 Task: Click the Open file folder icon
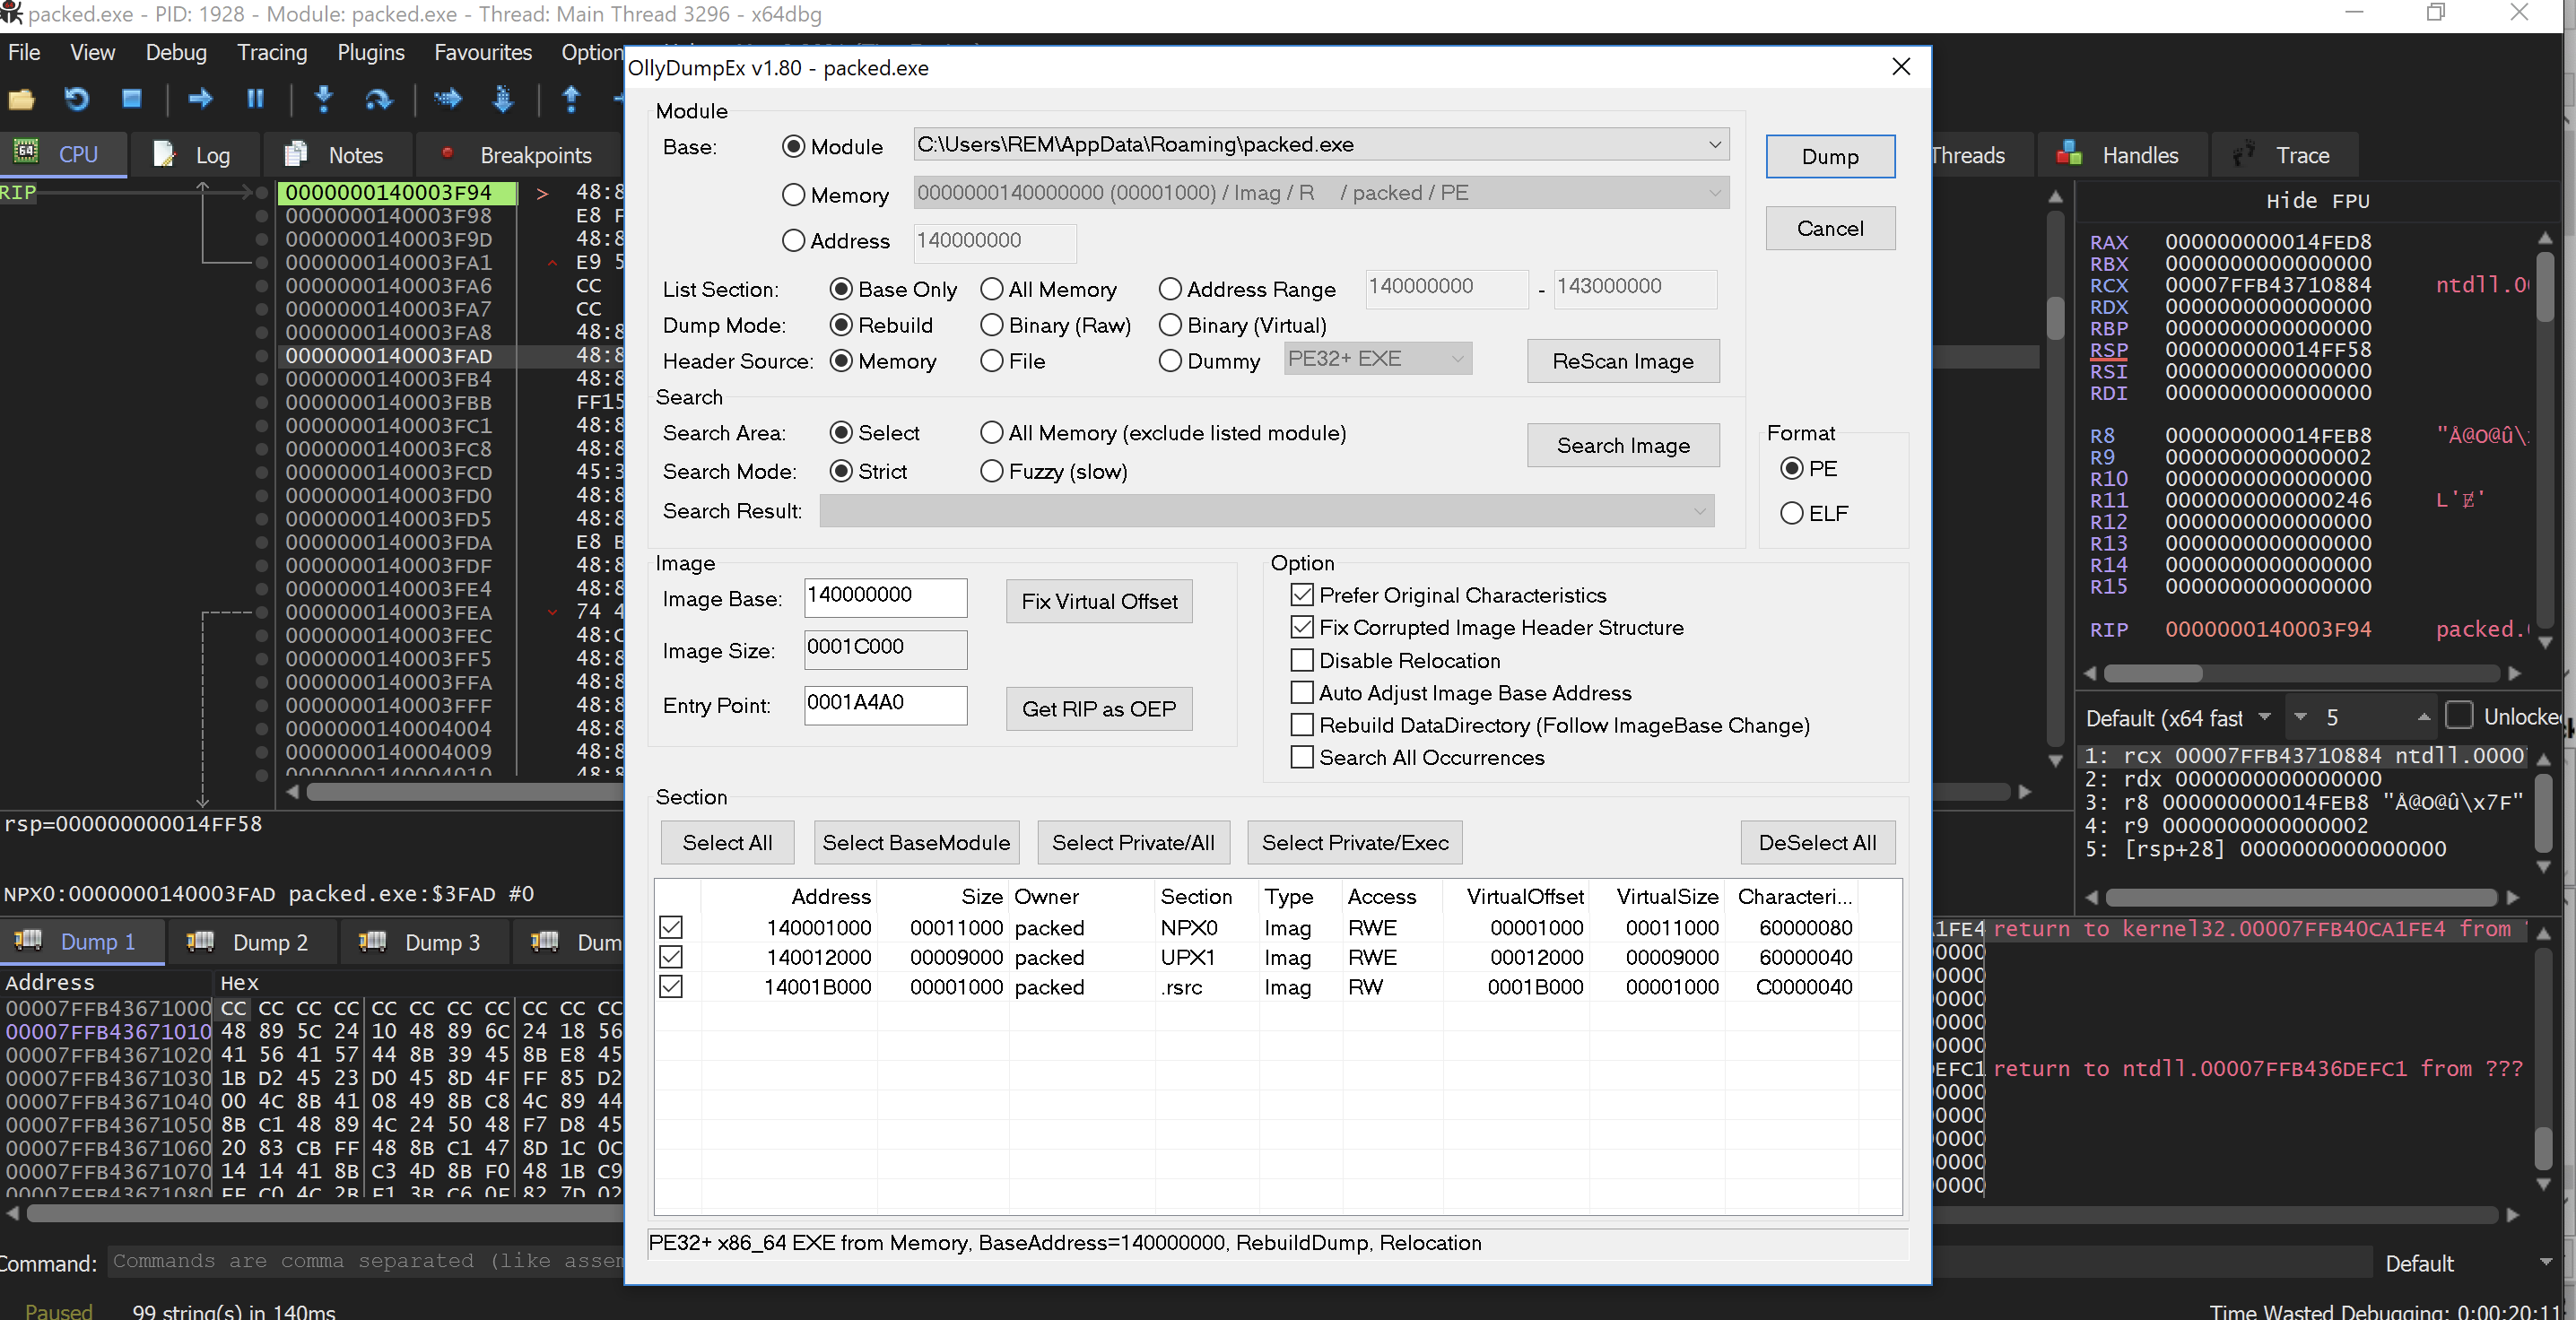coord(22,99)
